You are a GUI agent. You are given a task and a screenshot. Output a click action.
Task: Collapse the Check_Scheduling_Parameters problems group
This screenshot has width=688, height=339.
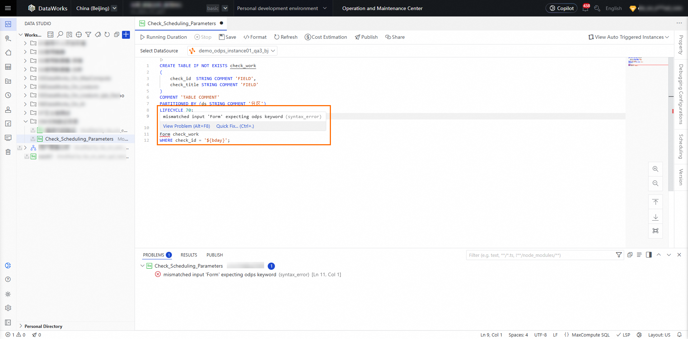coord(142,266)
